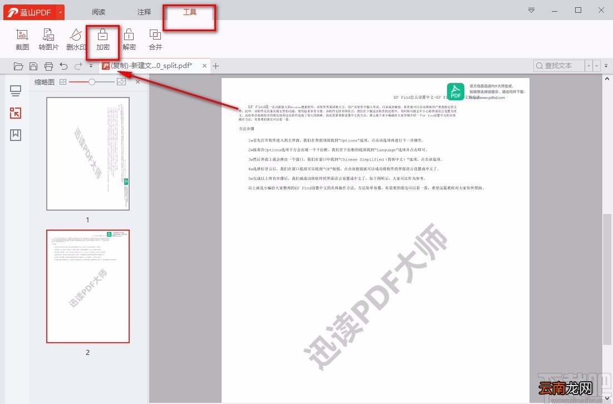The width and height of the screenshot is (613, 404).
Task: Click the scroll up arrow of document view
Action: pyautogui.click(x=607, y=79)
